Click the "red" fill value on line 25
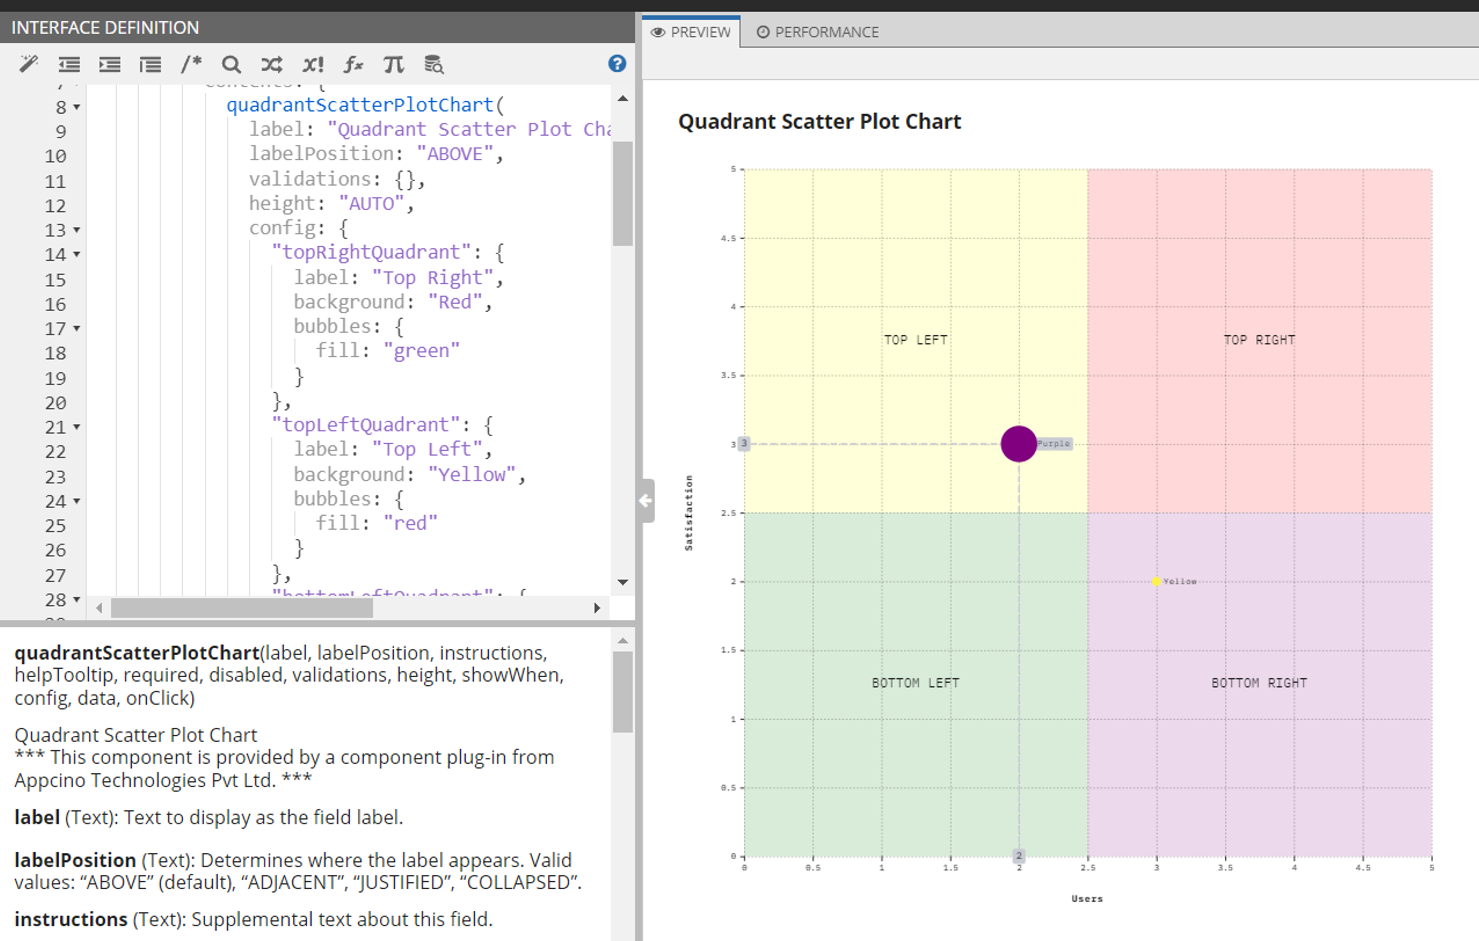Image resolution: width=1479 pixels, height=941 pixels. 410,524
